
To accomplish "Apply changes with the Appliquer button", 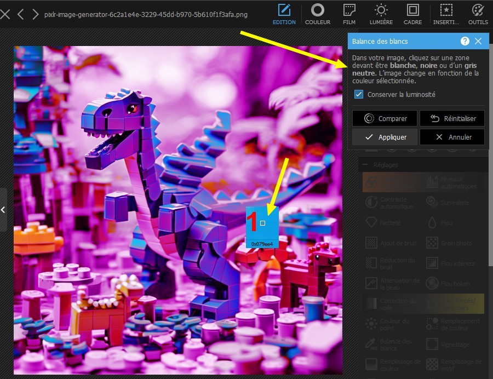I will point(385,137).
